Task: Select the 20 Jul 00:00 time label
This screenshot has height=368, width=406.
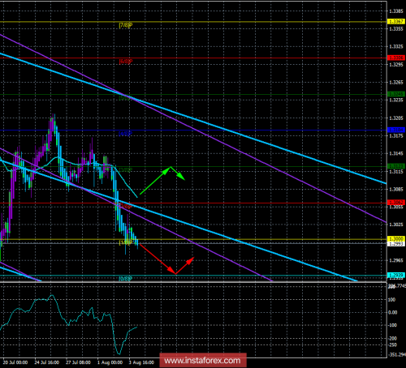Action: 15,362
